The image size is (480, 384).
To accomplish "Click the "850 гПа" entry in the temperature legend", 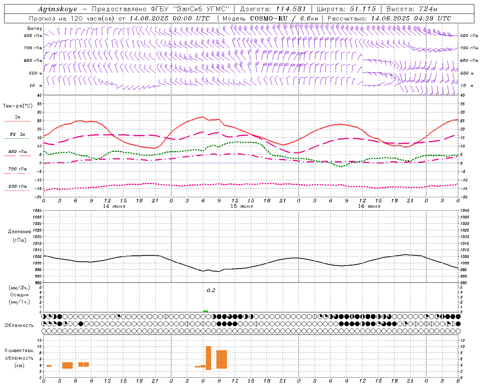I will coord(17,151).
